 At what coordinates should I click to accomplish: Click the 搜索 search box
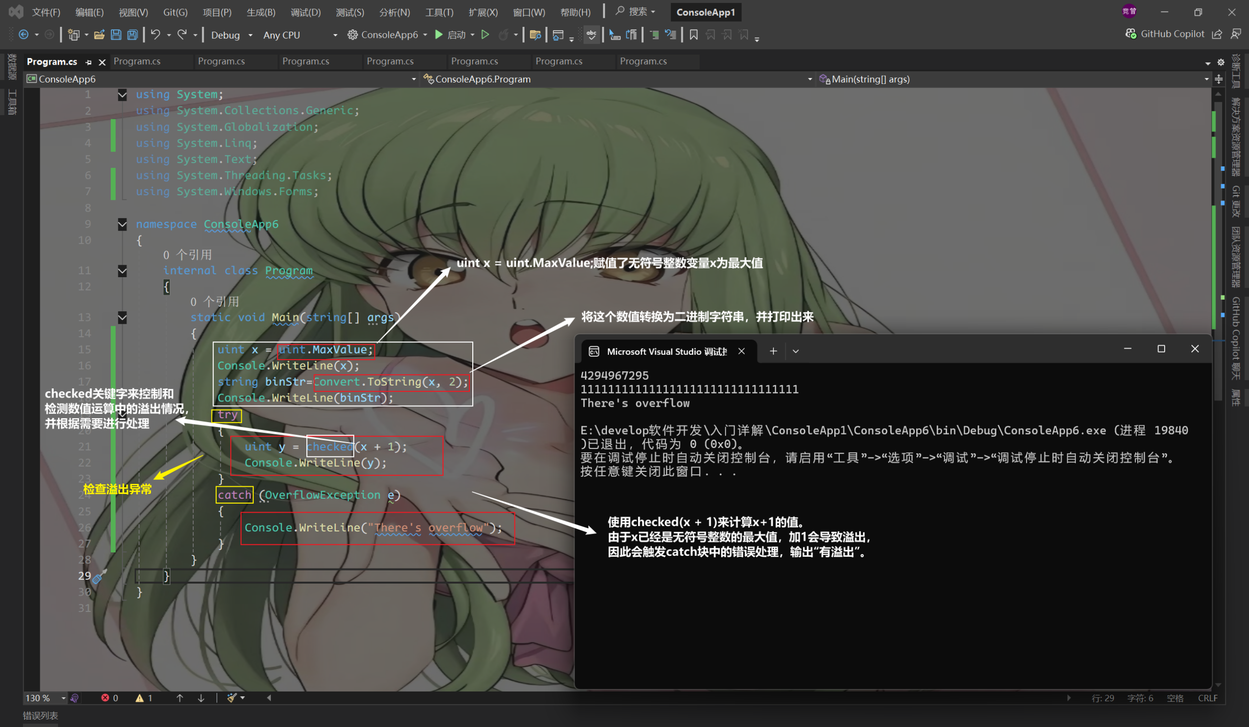click(x=636, y=12)
